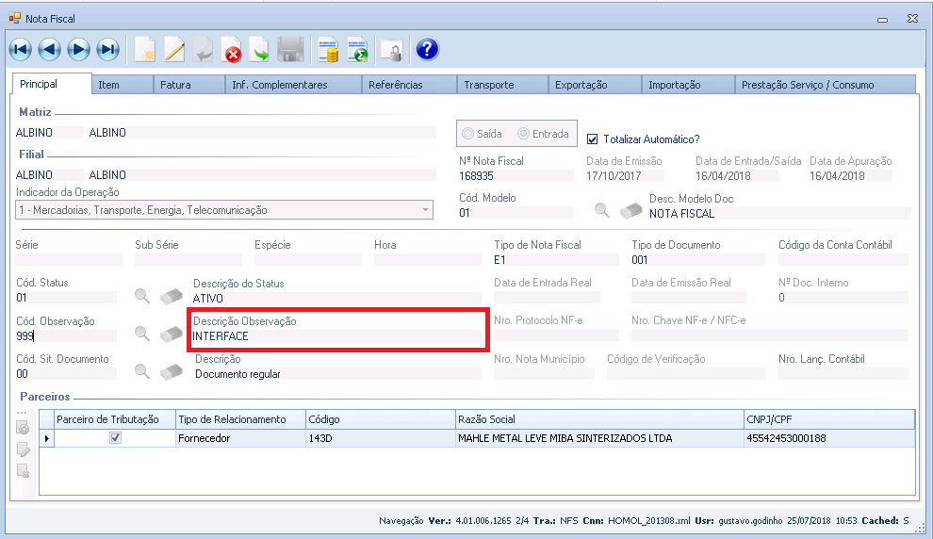
Task: Go to the first record
Action: [21, 50]
